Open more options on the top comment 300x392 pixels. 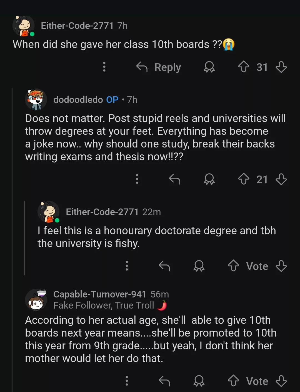pyautogui.click(x=104, y=67)
